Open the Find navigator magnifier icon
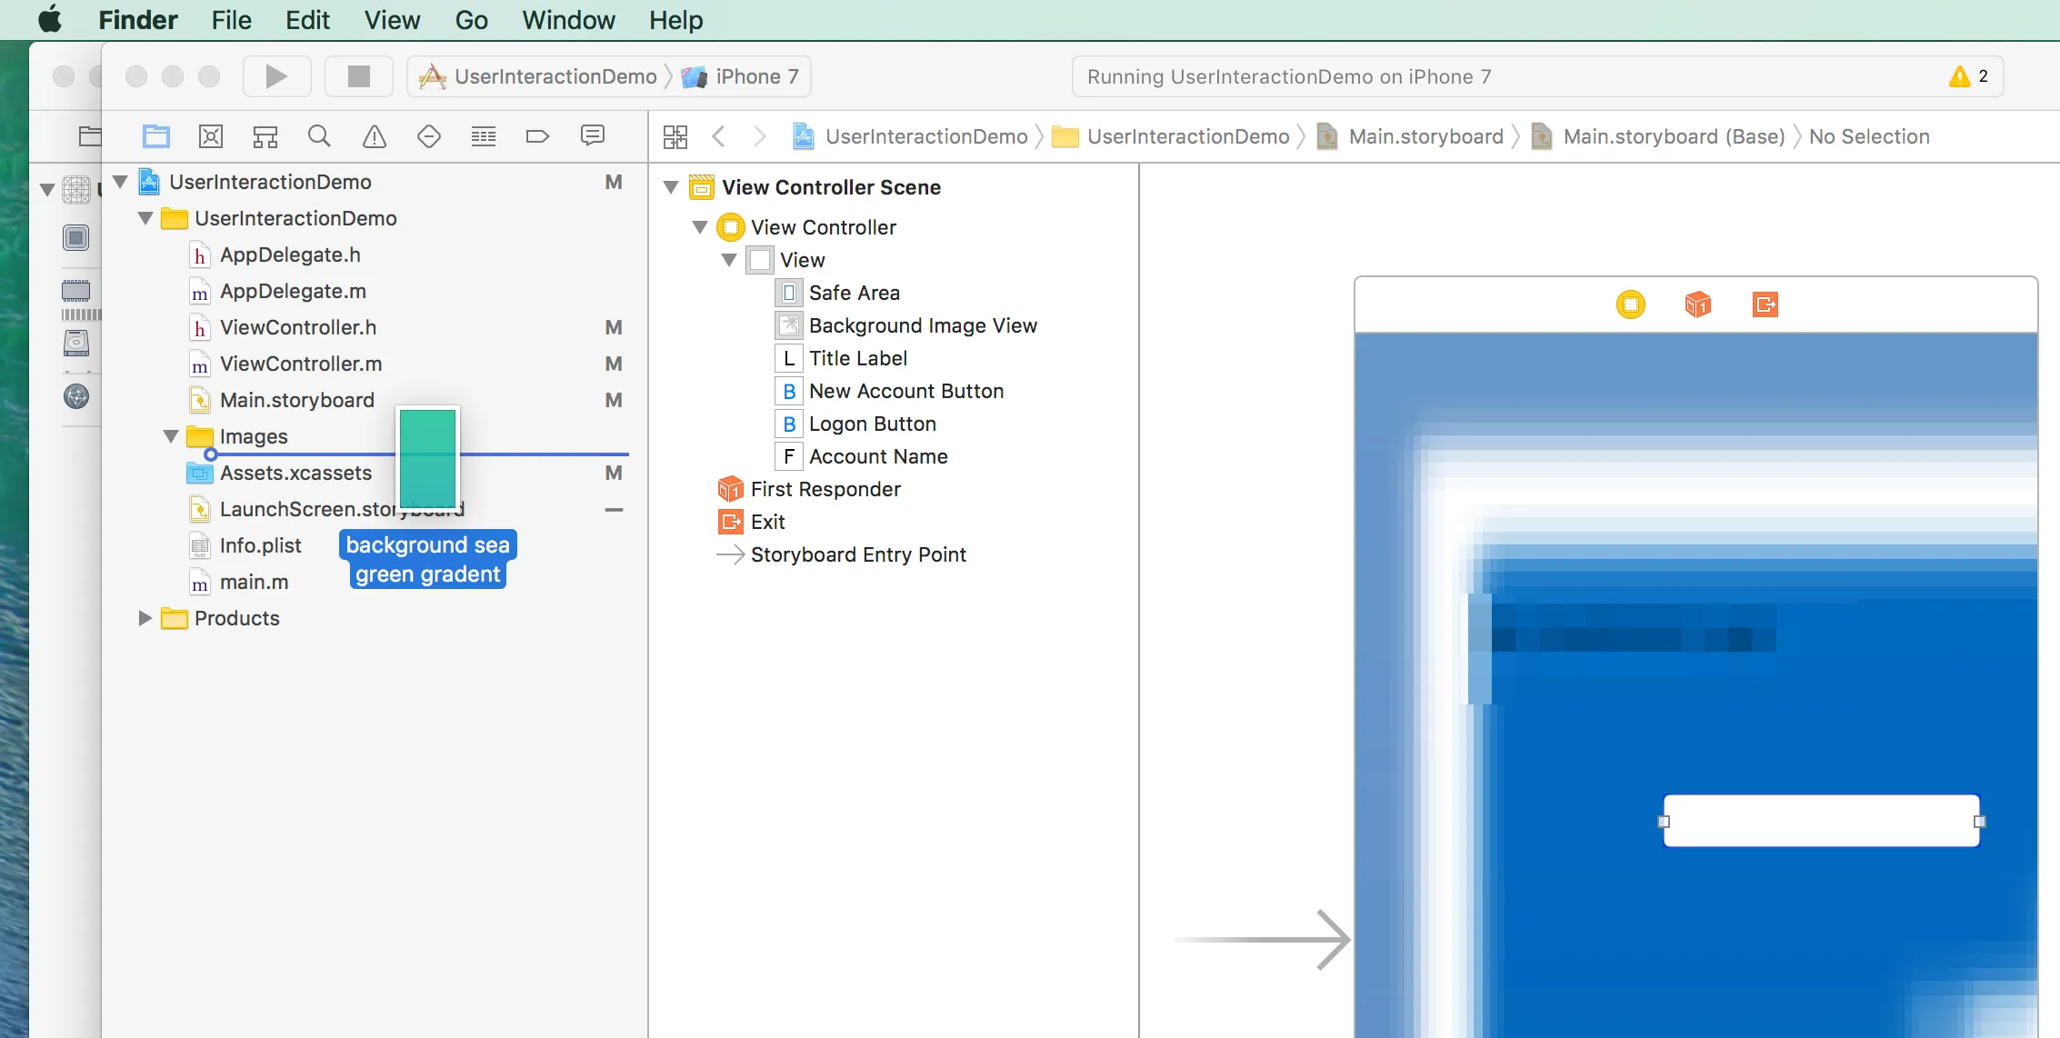The height and width of the screenshot is (1038, 2060). (x=319, y=136)
